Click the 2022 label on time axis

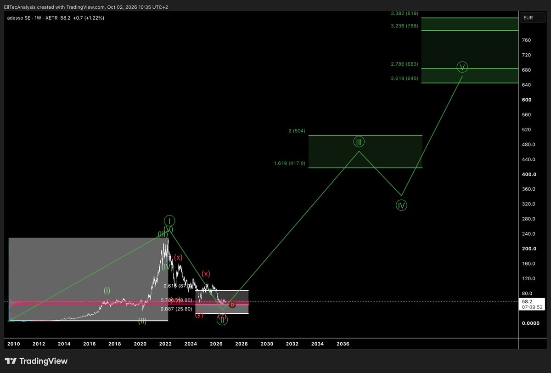165,344
